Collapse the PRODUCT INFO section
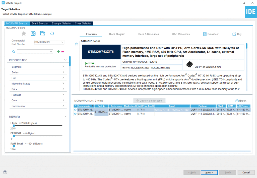Image resolution: width=257 pixels, height=178 pixels. (66, 60)
